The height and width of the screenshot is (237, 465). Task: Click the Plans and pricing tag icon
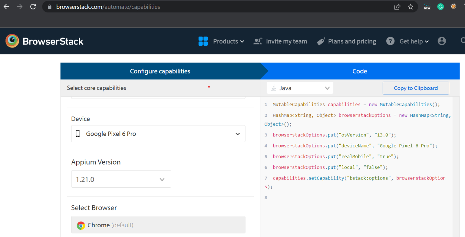[x=321, y=41]
